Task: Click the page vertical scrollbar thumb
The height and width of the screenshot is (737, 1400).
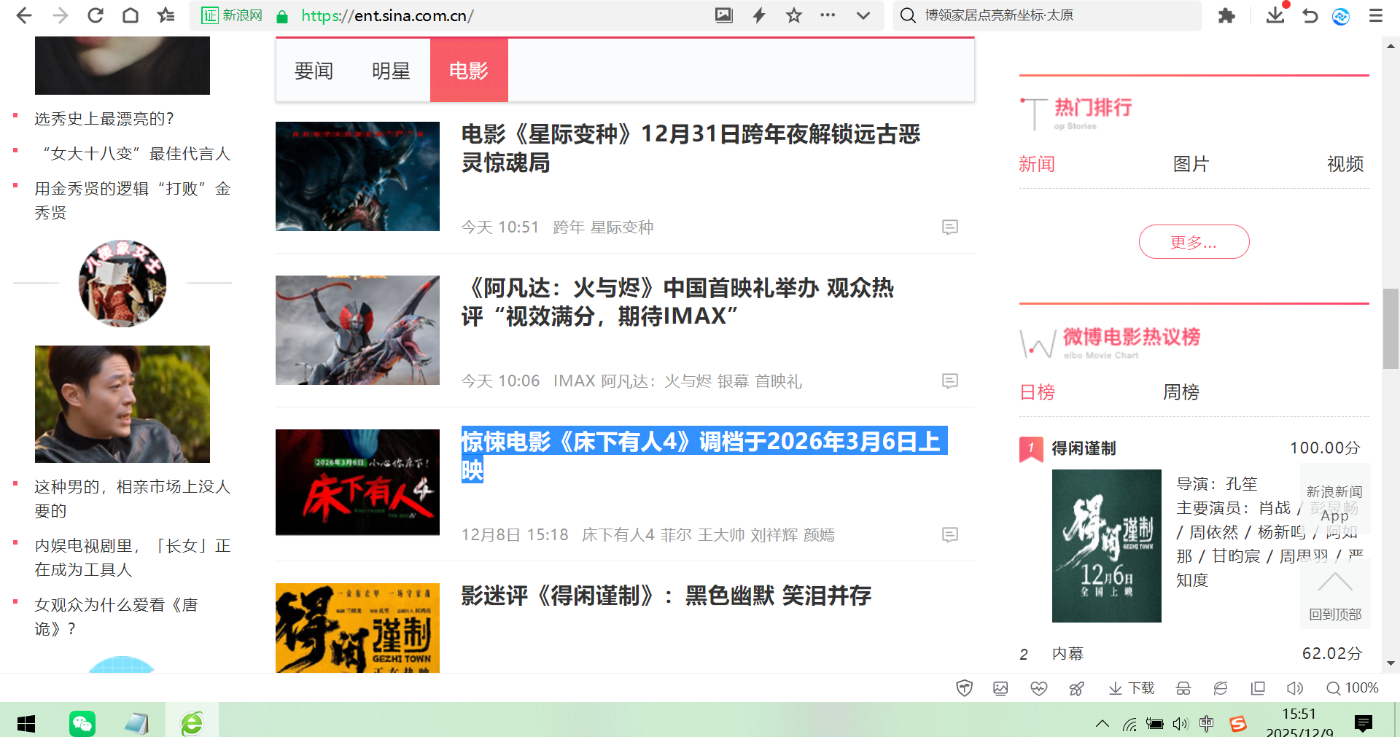Action: coord(1391,329)
